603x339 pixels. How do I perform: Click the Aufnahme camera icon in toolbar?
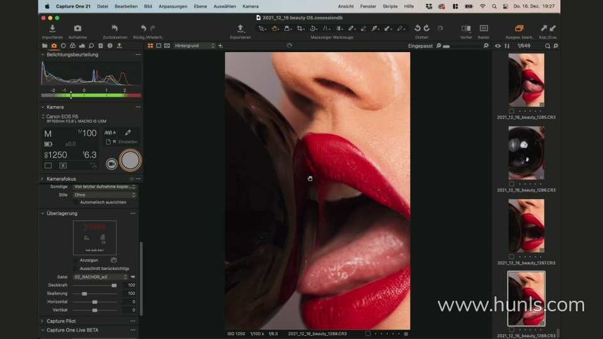coord(77,29)
